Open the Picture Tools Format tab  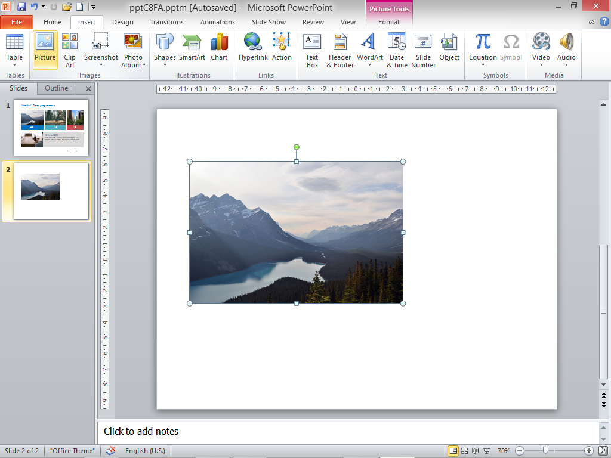(x=389, y=21)
